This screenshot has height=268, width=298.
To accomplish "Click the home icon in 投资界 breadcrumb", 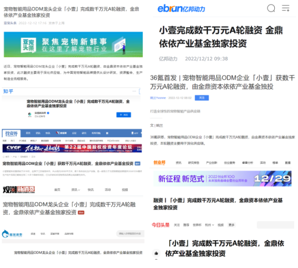I will 4,157.
